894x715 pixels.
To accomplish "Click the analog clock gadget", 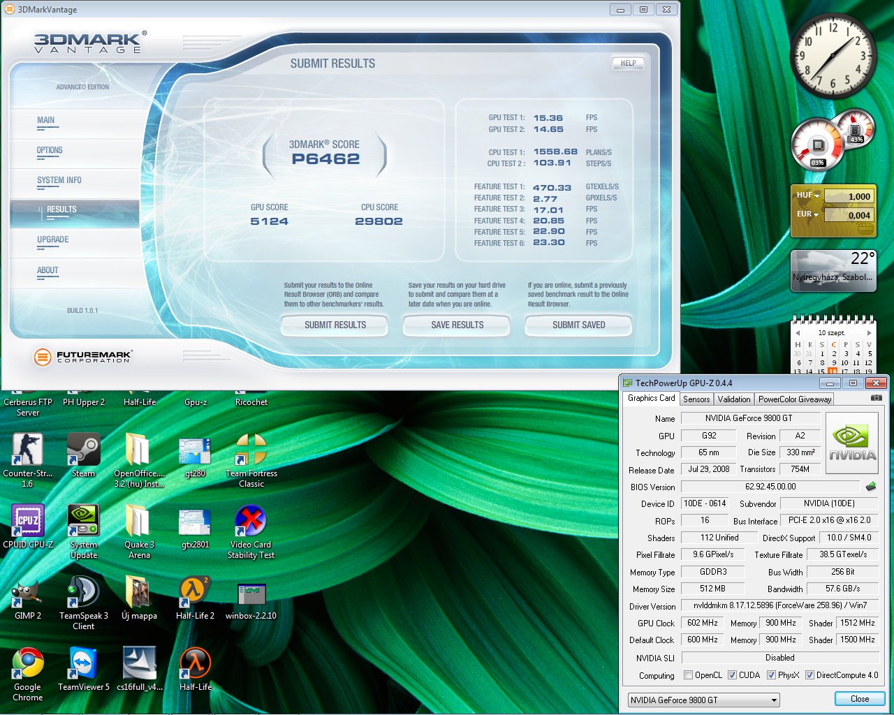I will [833, 56].
